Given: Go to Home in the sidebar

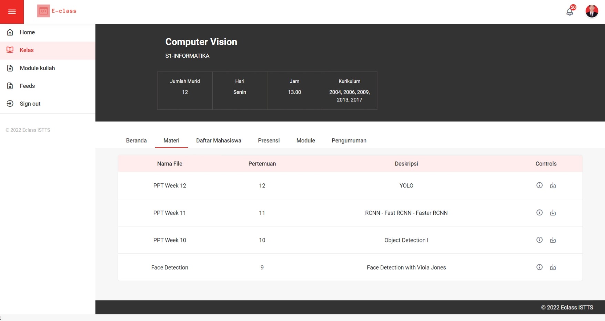Looking at the screenshot, I should point(27,32).
